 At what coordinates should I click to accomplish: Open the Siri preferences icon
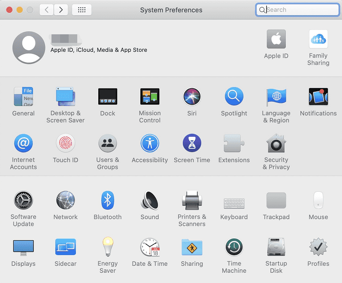click(x=192, y=97)
